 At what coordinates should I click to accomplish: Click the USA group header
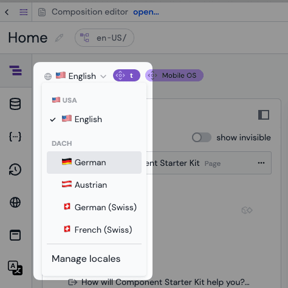(64, 100)
